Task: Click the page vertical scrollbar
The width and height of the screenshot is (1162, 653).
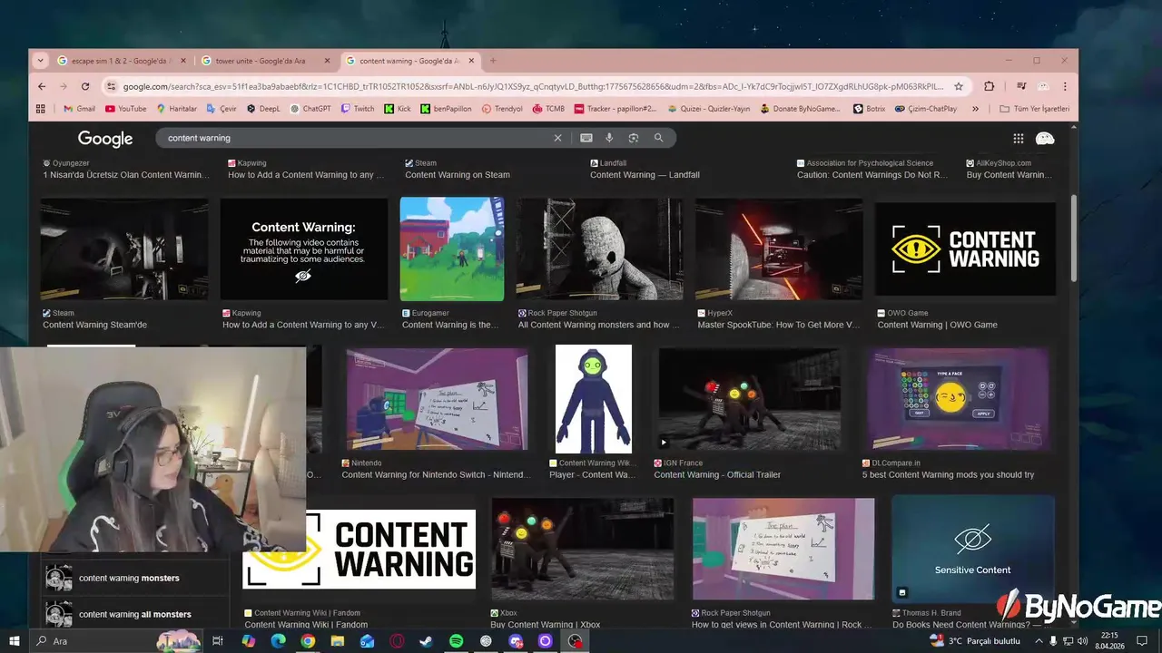Action: pos(1074,238)
